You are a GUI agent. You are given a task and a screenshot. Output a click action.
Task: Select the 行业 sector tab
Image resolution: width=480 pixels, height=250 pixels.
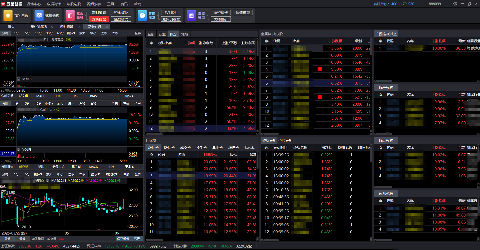pos(162,34)
